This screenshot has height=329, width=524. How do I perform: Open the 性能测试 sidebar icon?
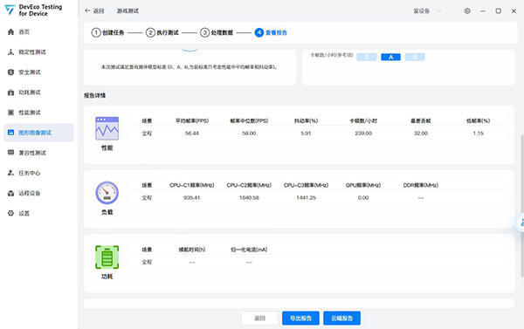point(10,113)
